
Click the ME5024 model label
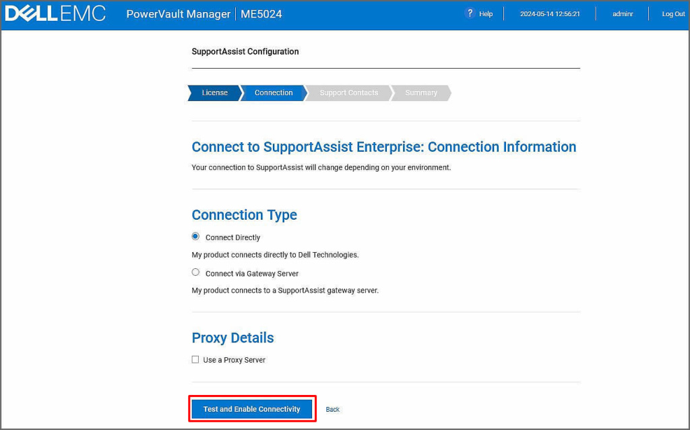click(x=263, y=14)
